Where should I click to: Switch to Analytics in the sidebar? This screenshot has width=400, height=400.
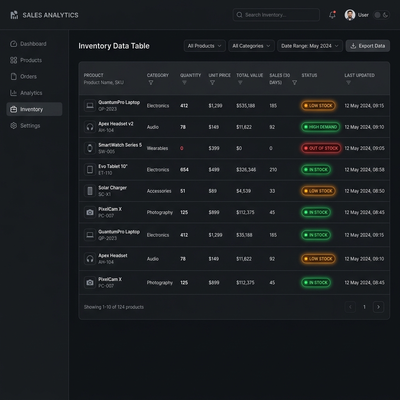[34, 93]
